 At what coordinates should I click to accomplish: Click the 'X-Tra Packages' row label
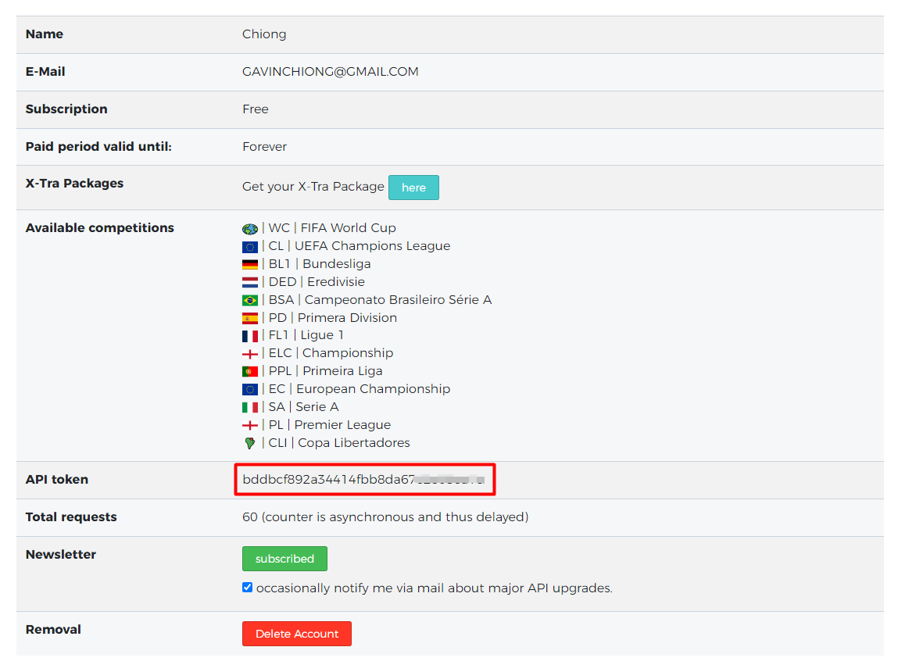[x=74, y=184]
